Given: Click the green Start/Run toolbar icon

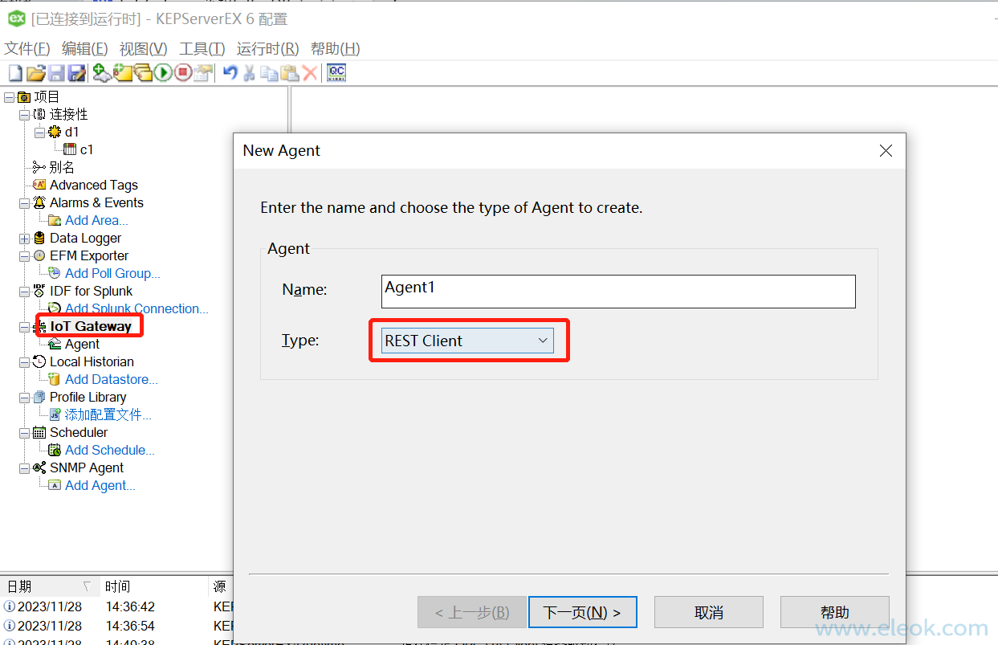Looking at the screenshot, I should (163, 74).
